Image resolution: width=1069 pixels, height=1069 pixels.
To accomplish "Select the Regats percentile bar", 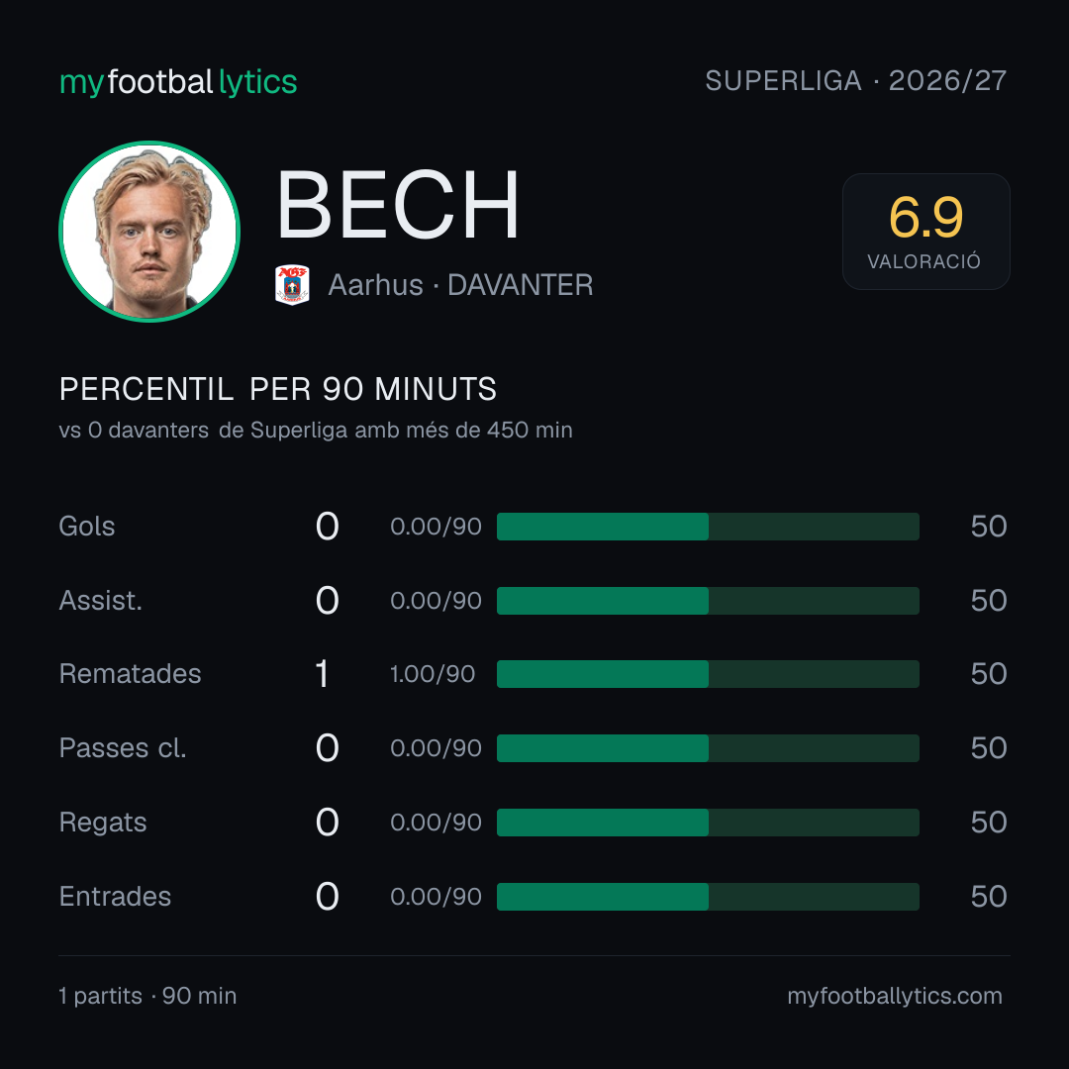I will pos(708,823).
